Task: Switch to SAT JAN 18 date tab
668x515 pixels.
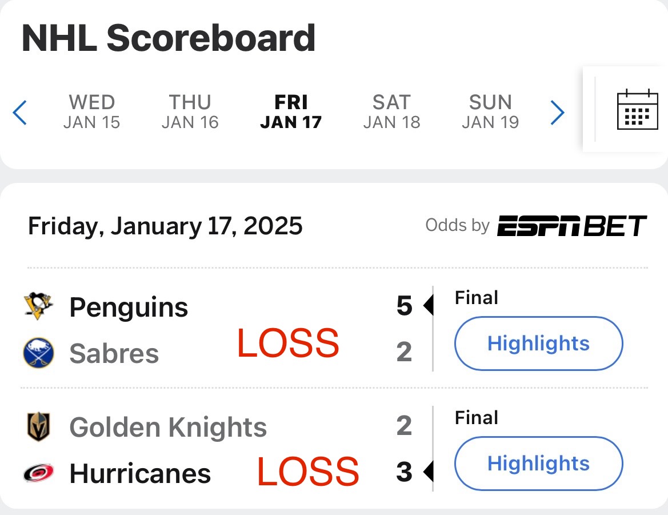Action: tap(391, 111)
